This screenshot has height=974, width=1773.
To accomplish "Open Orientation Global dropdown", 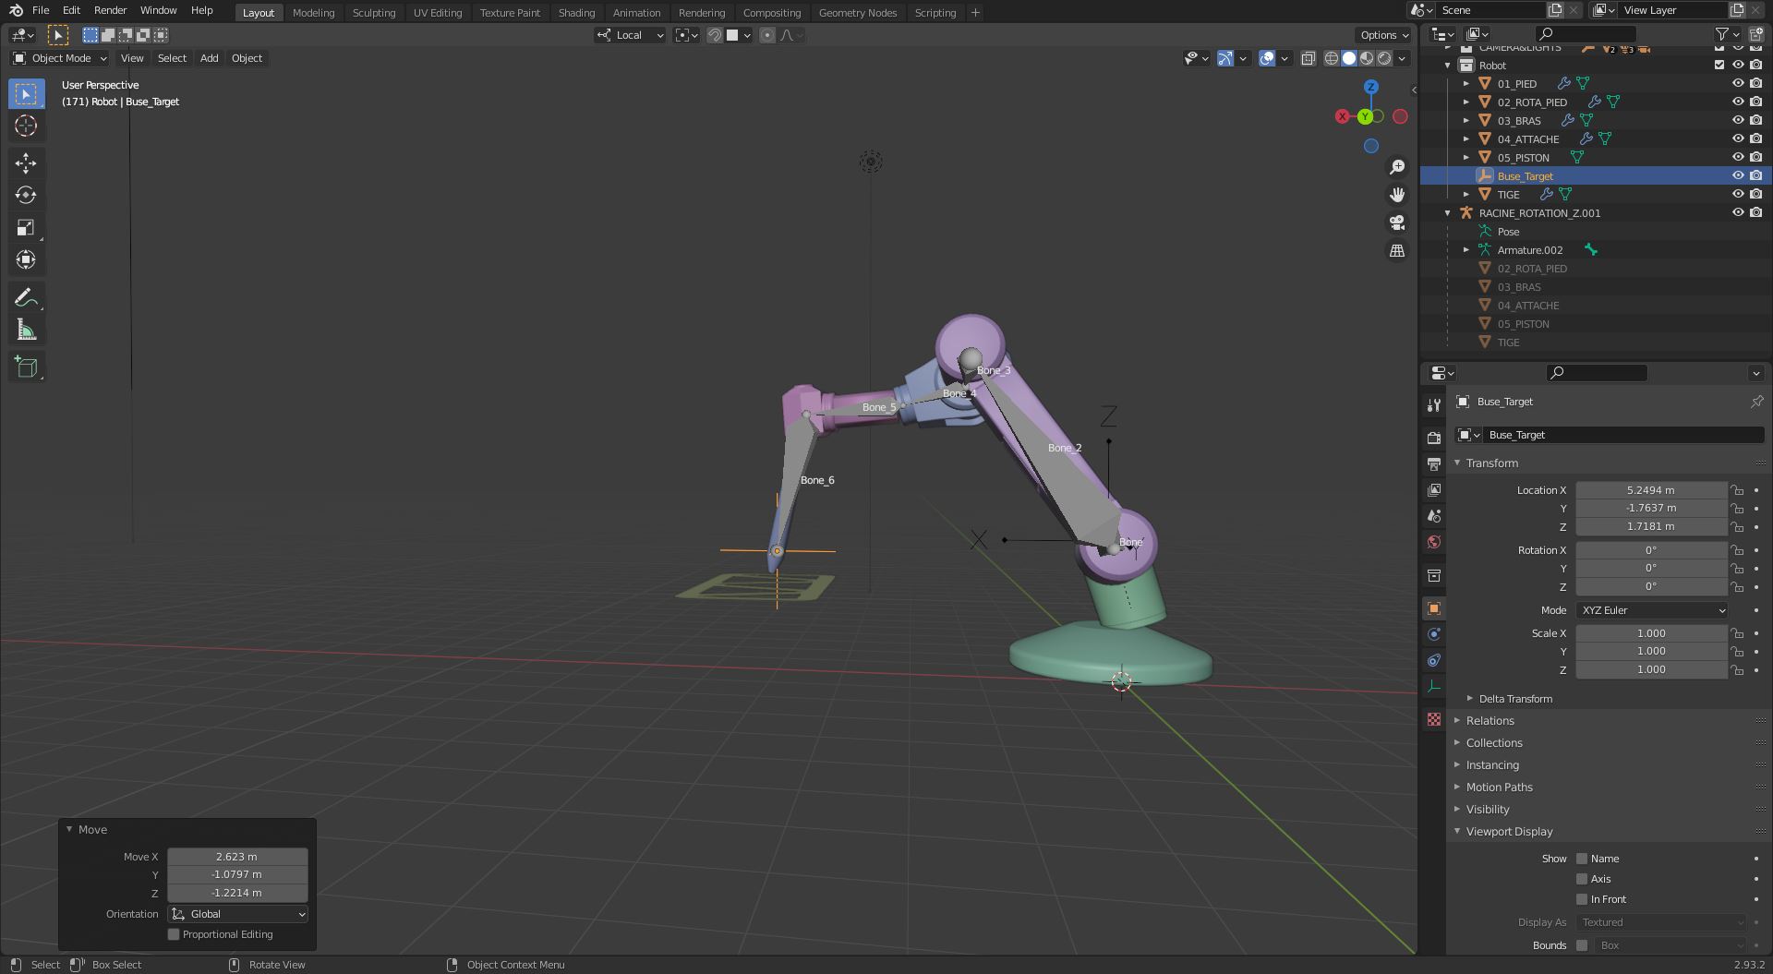I will coord(237,914).
